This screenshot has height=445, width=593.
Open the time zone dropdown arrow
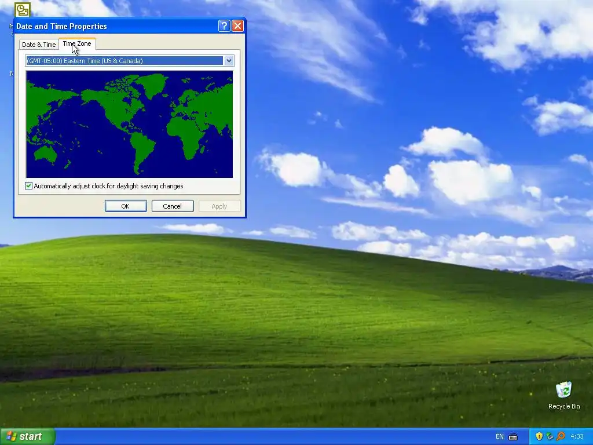pyautogui.click(x=229, y=60)
